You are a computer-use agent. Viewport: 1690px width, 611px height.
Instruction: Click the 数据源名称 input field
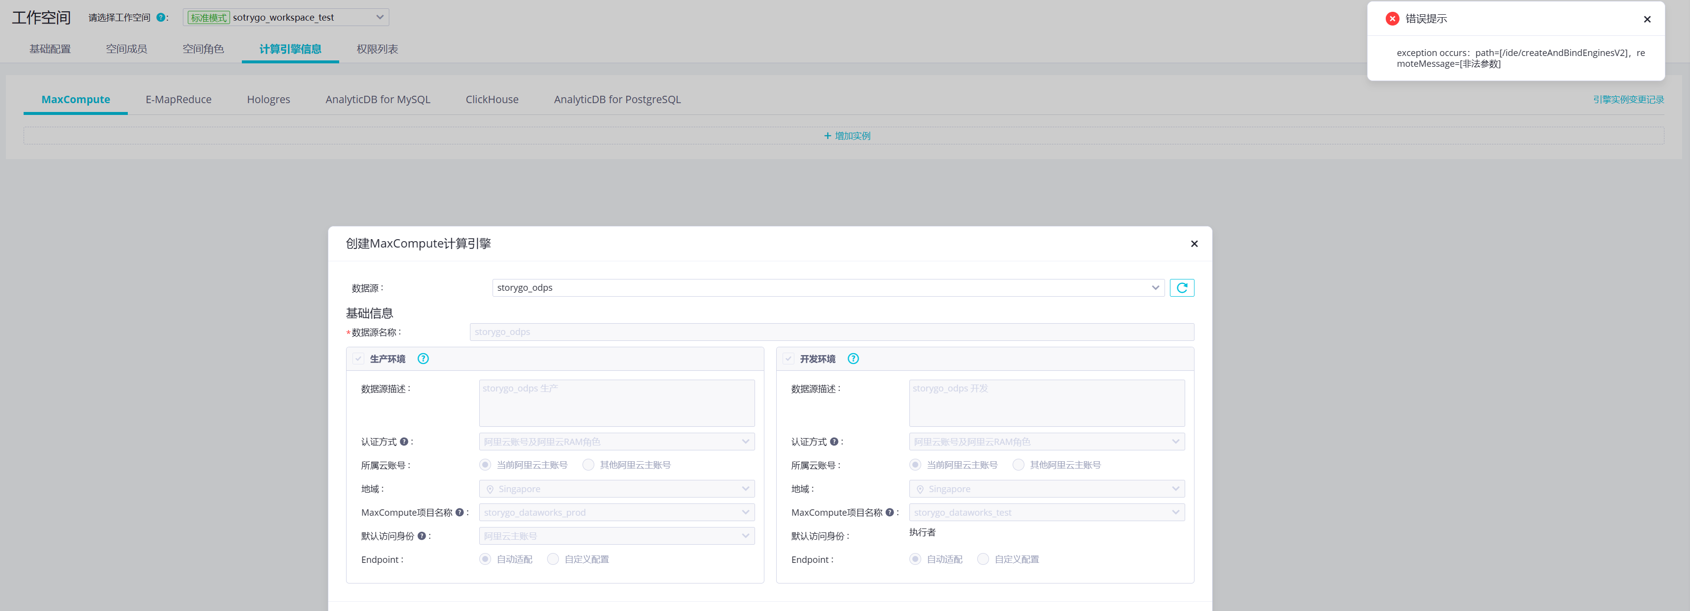pos(831,333)
